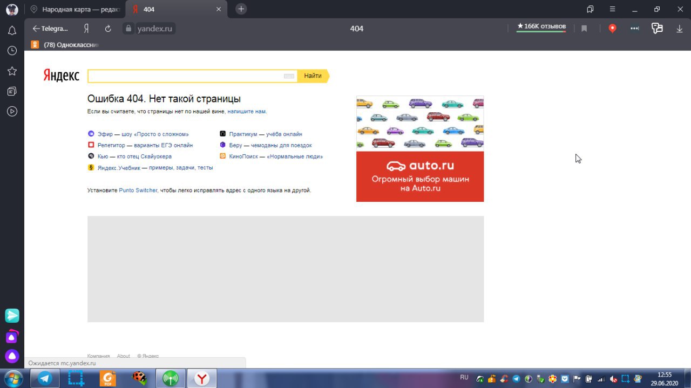This screenshot has width=691, height=388.
Task: Open Telegram from taskbar
Action: [45, 378]
